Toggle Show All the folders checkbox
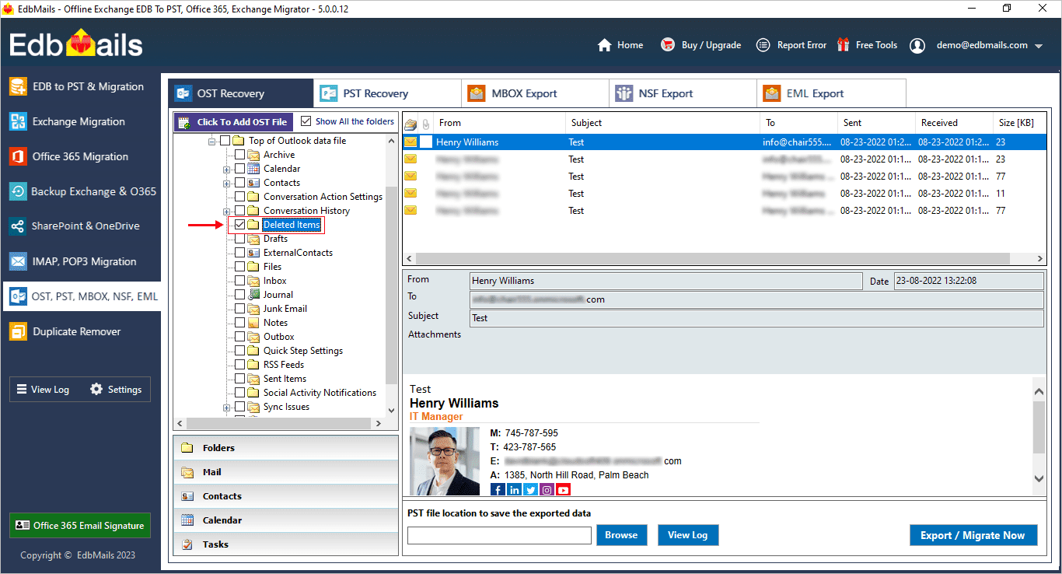 coord(306,121)
